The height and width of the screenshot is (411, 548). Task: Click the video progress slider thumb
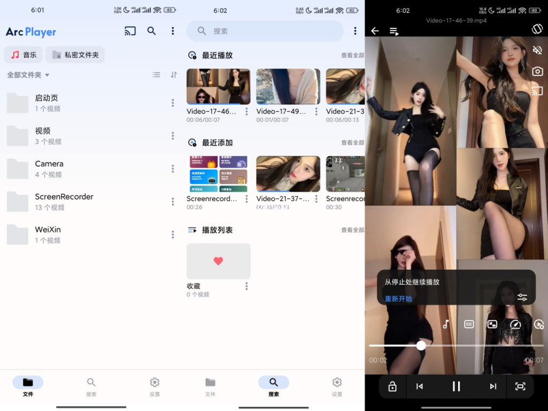click(x=421, y=346)
